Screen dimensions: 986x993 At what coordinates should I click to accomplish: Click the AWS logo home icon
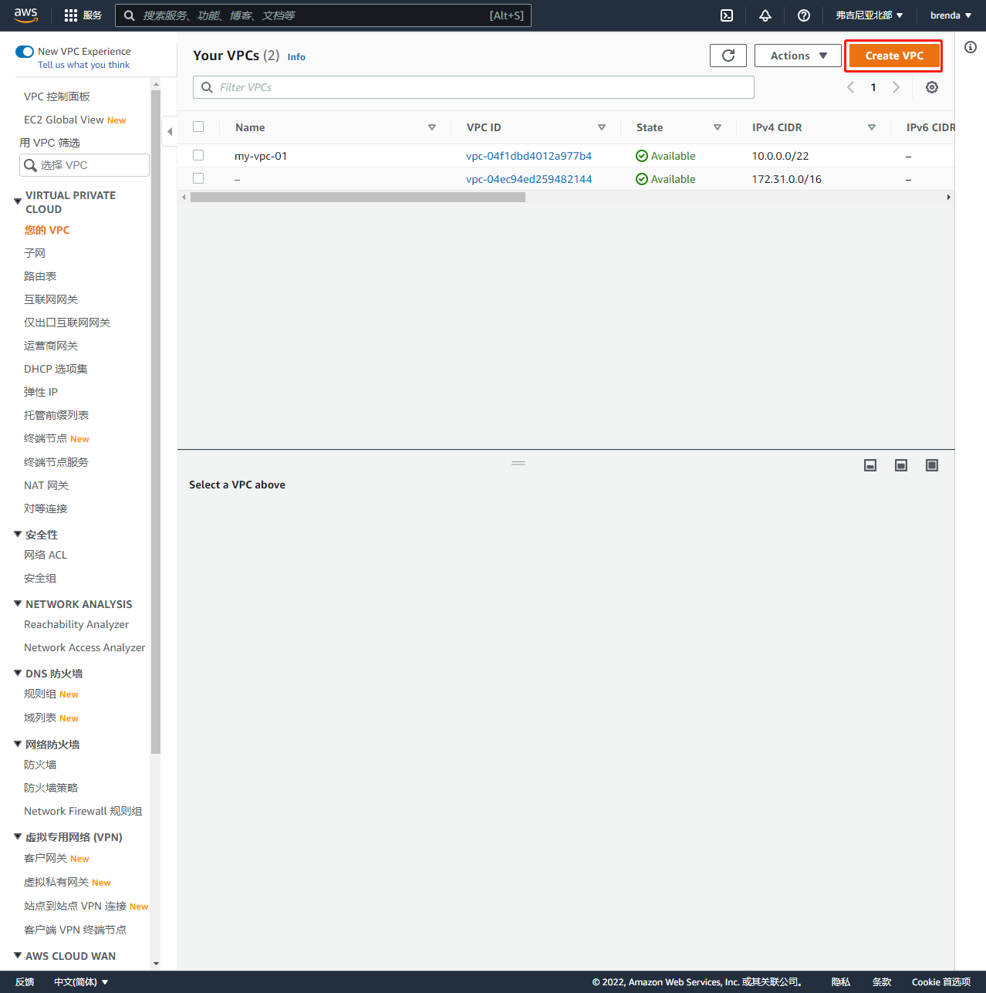pyautogui.click(x=25, y=15)
